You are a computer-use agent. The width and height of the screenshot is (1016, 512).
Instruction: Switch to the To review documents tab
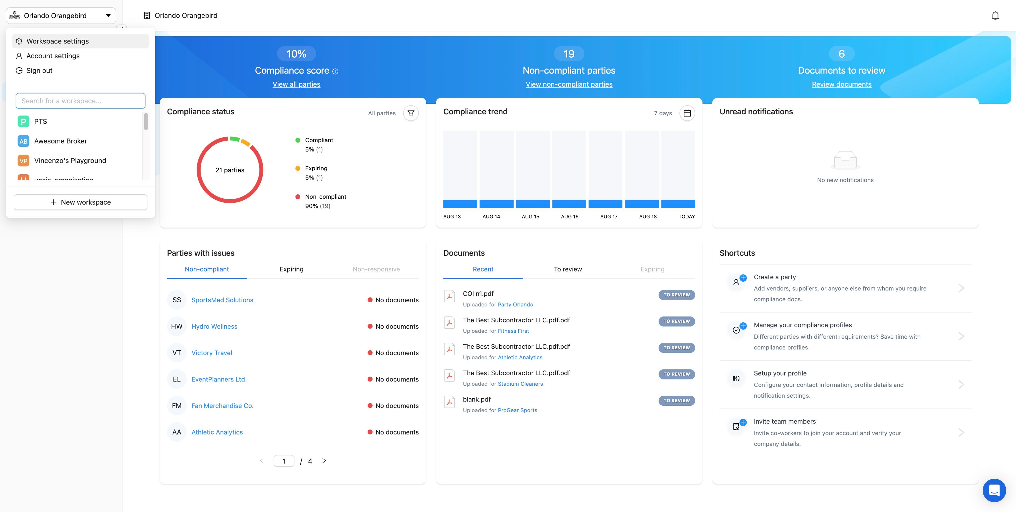point(568,269)
